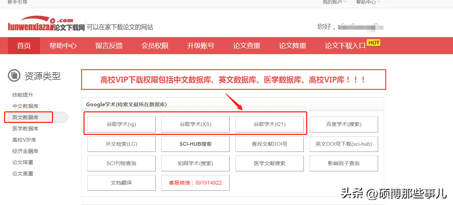Click the lunwenxiazai site logo
The height and width of the screenshot is (205, 453).
(46, 25)
